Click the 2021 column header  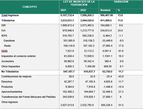(63, 10)
